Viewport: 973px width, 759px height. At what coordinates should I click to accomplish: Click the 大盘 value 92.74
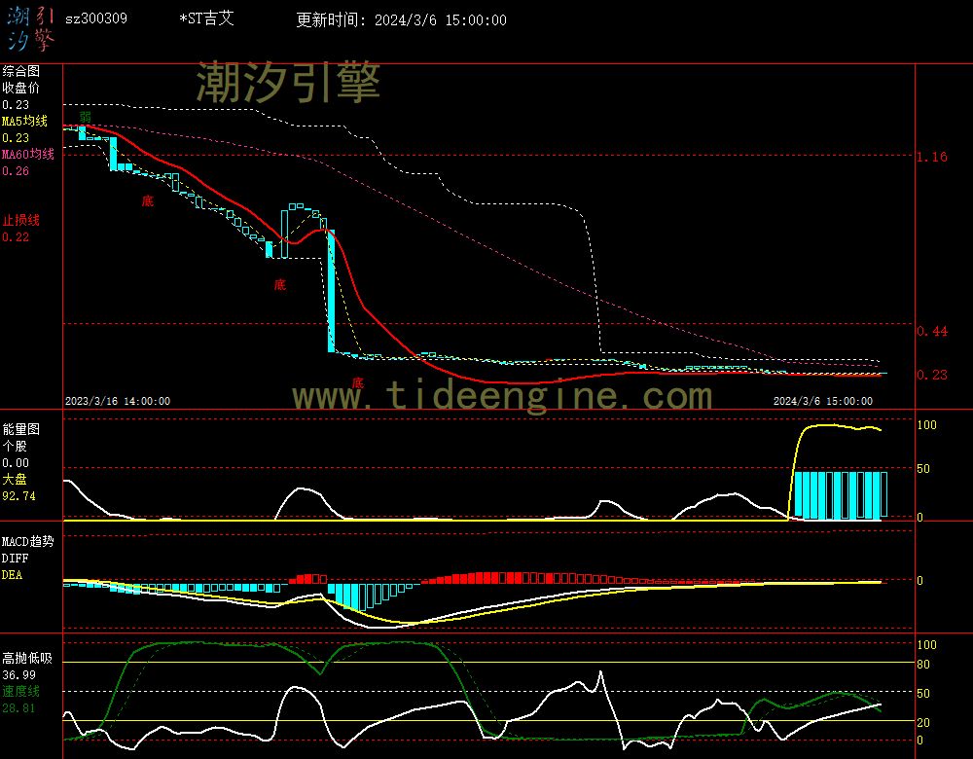pyautogui.click(x=18, y=496)
